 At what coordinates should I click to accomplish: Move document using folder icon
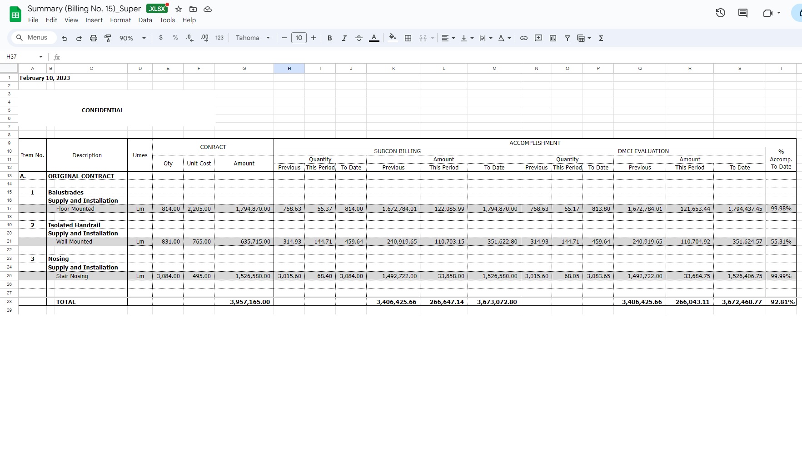(193, 9)
